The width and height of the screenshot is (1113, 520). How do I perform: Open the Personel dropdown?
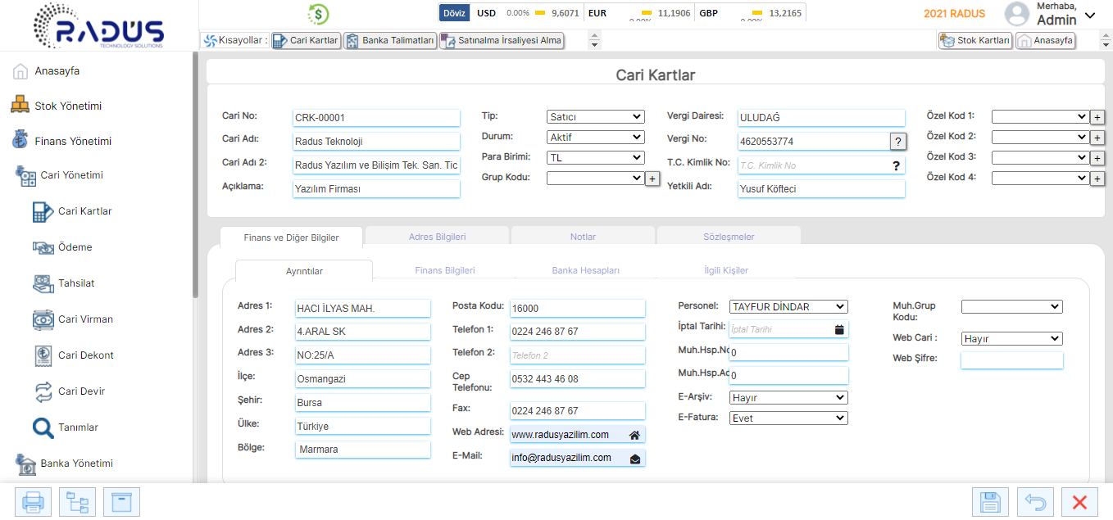(x=788, y=307)
